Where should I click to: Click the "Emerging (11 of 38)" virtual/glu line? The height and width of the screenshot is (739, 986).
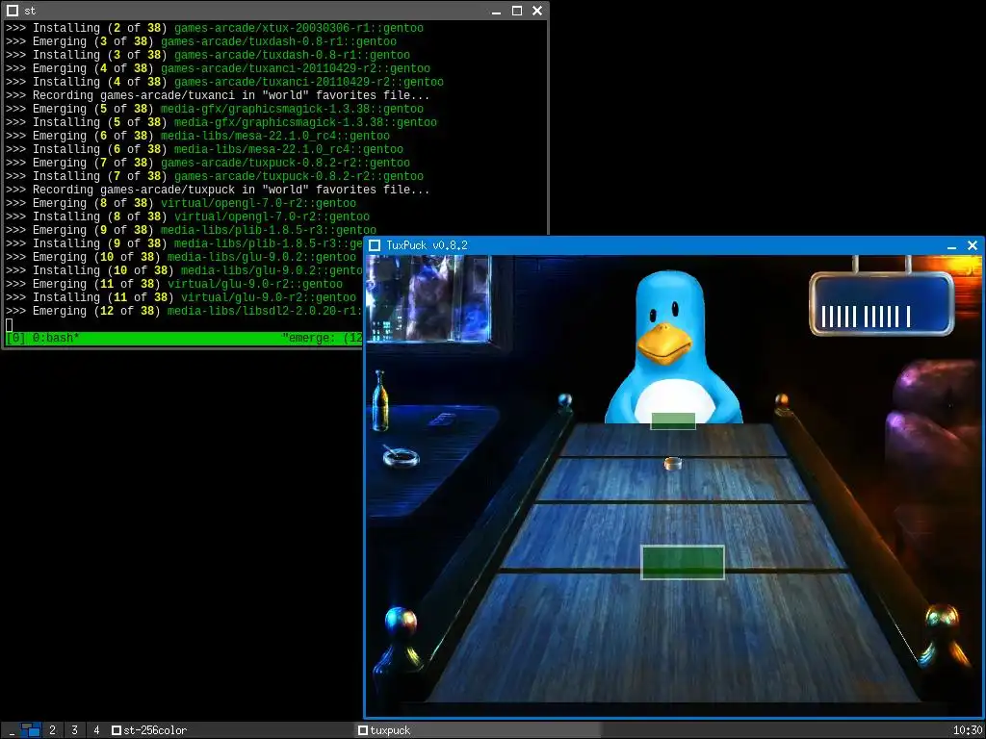point(174,284)
